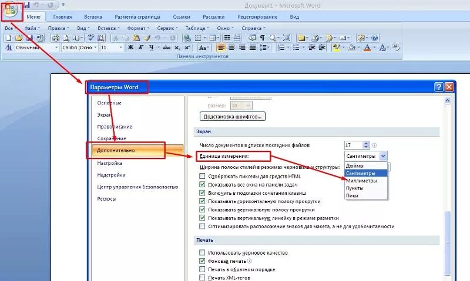
Task: Open the Правка dropdown menu
Action: pos(58,28)
